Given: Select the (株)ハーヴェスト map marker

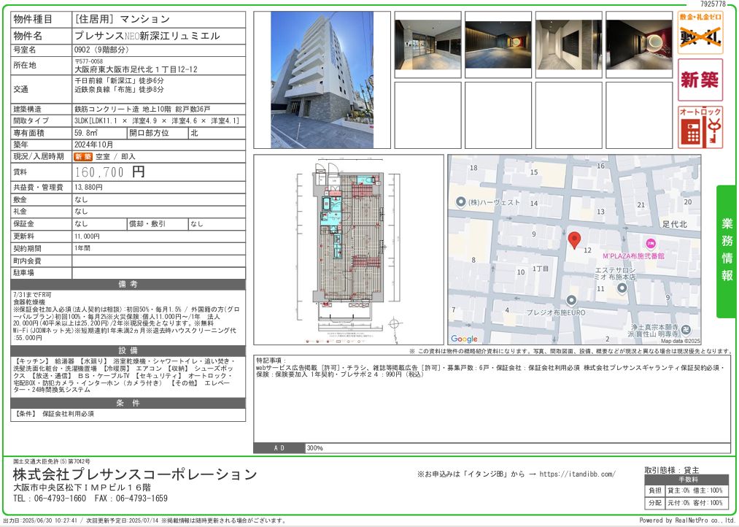Looking at the screenshot, I should [460, 202].
